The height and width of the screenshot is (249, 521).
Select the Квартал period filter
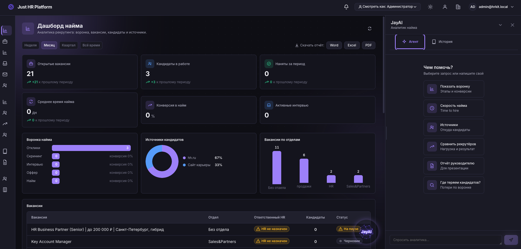69,45
